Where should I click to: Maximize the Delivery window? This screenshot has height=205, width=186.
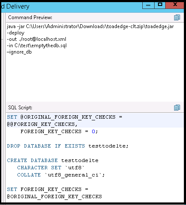(160, 5)
